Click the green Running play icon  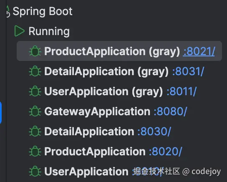tap(19, 31)
